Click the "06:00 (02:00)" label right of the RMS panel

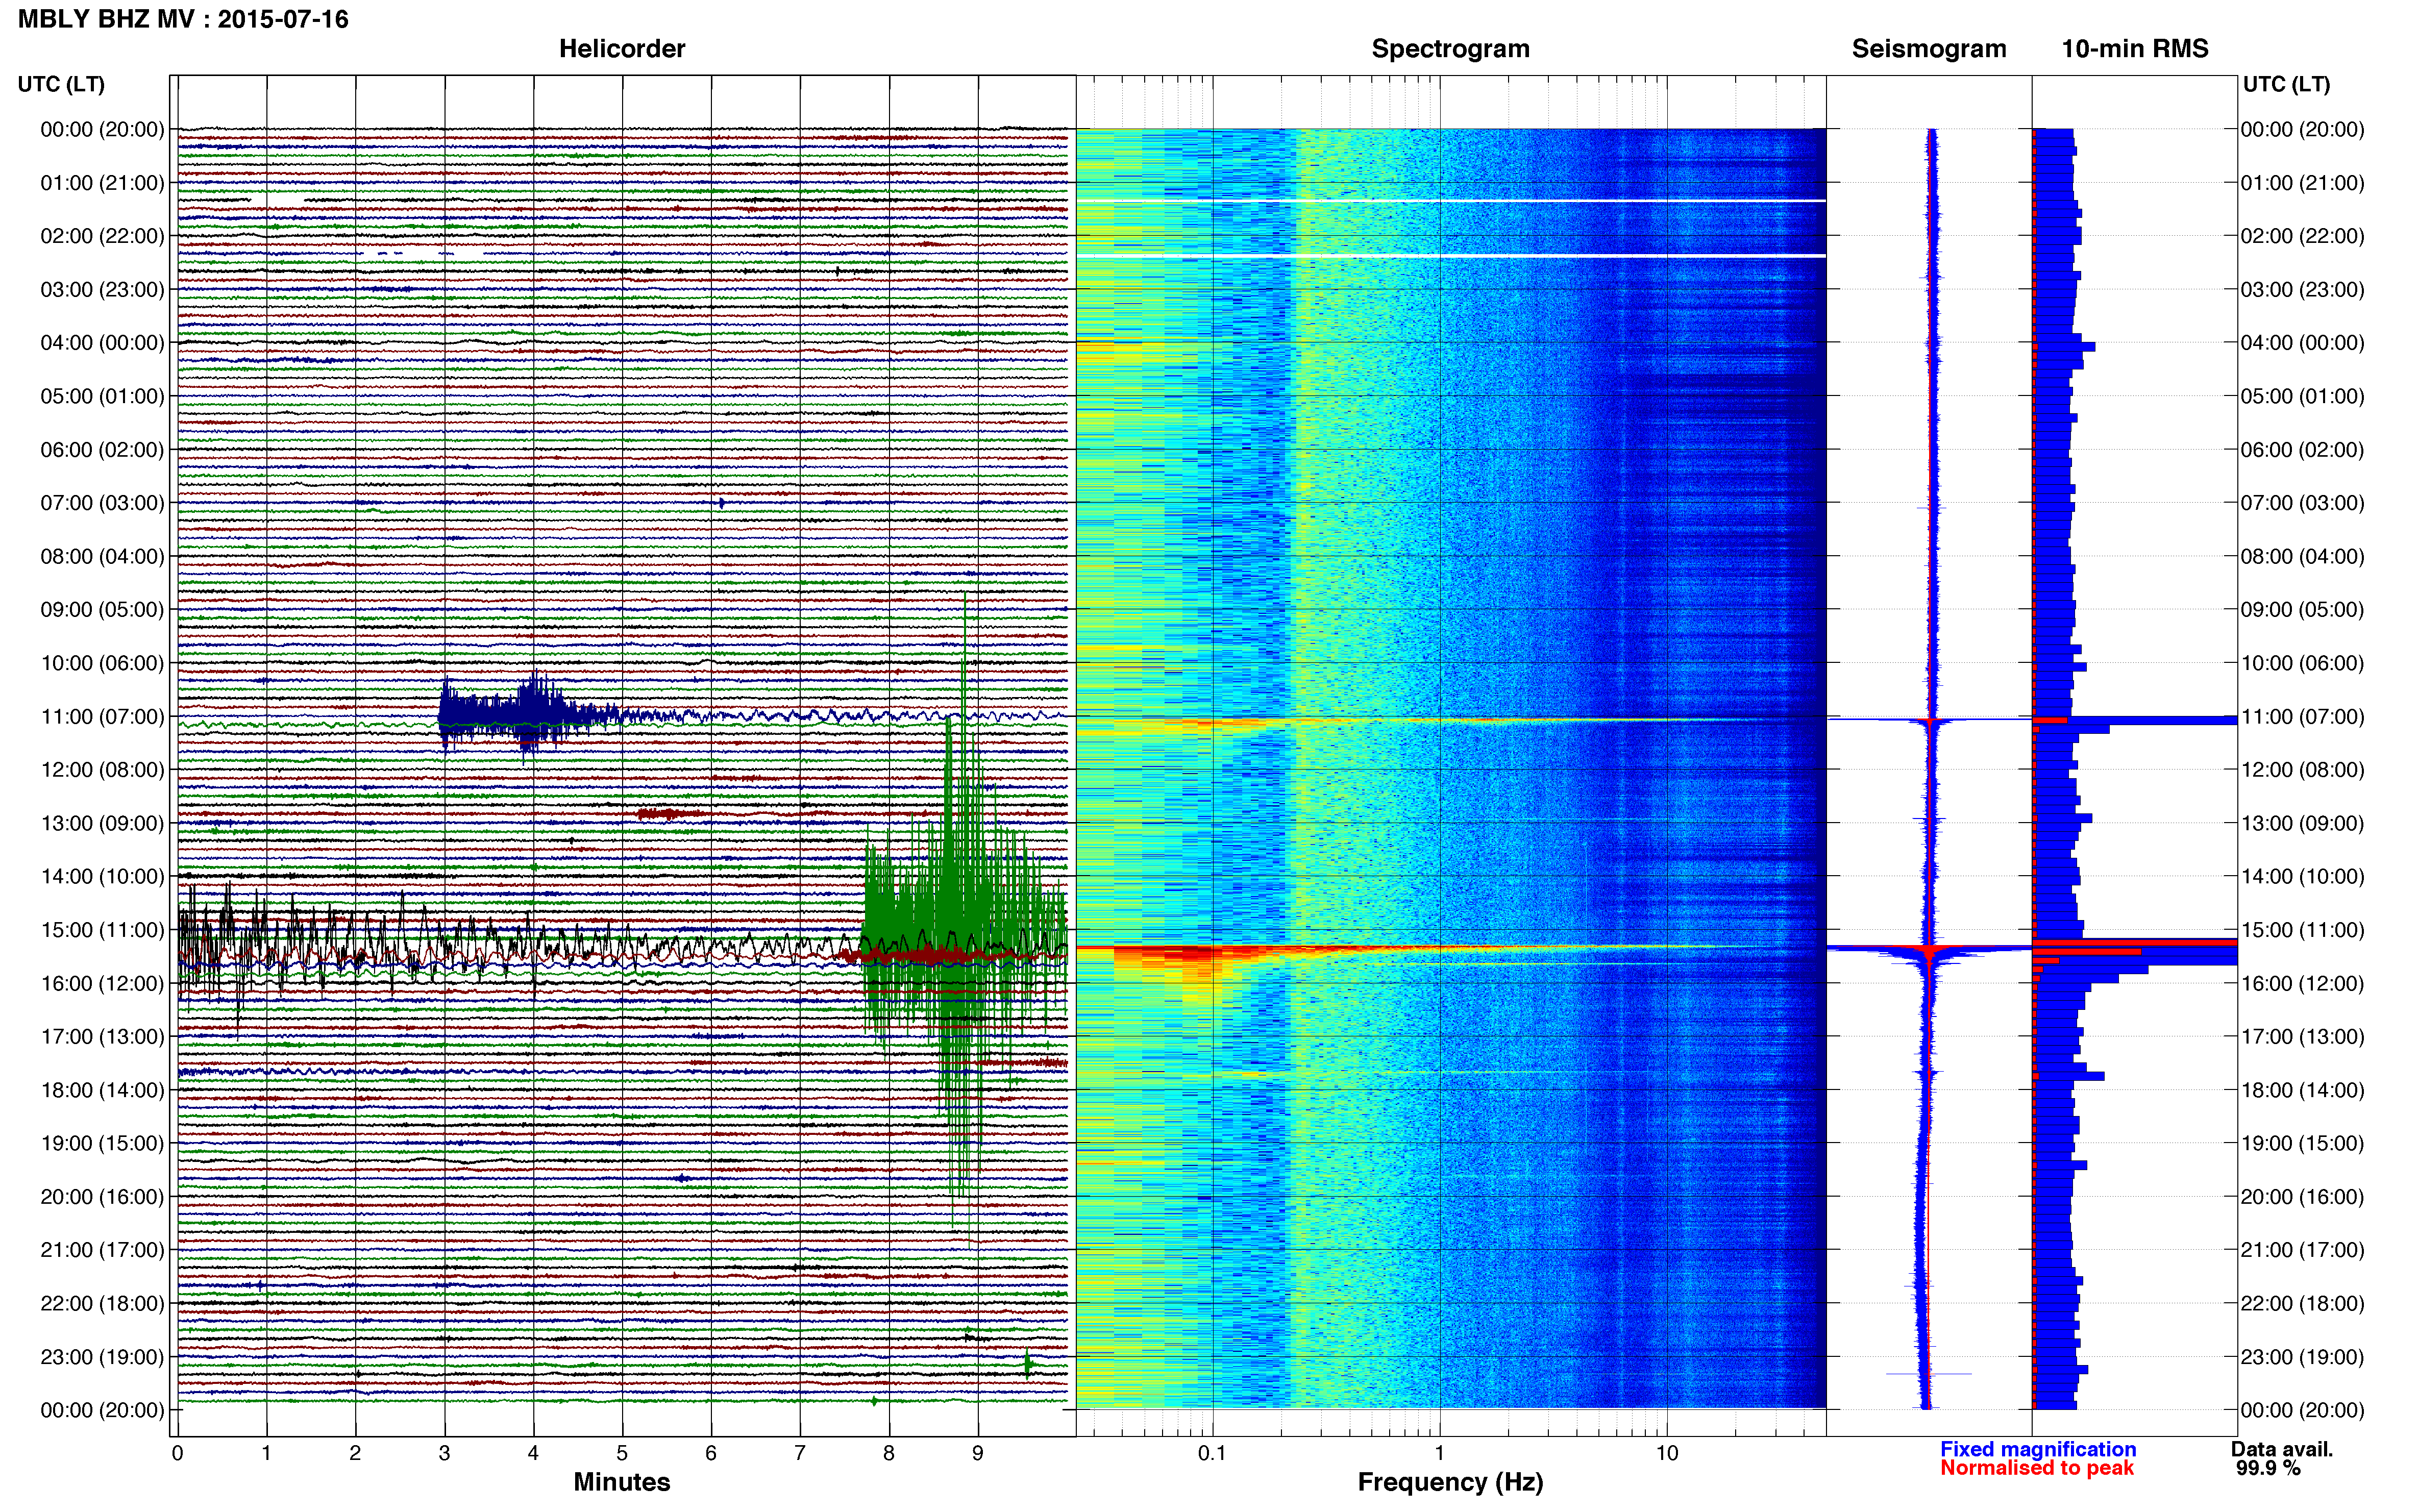(2302, 449)
